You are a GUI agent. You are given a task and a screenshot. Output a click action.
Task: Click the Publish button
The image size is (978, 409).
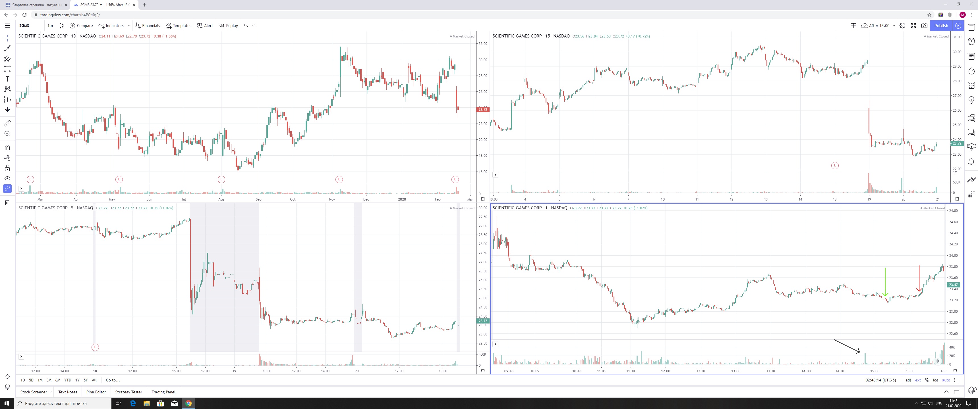click(x=941, y=25)
